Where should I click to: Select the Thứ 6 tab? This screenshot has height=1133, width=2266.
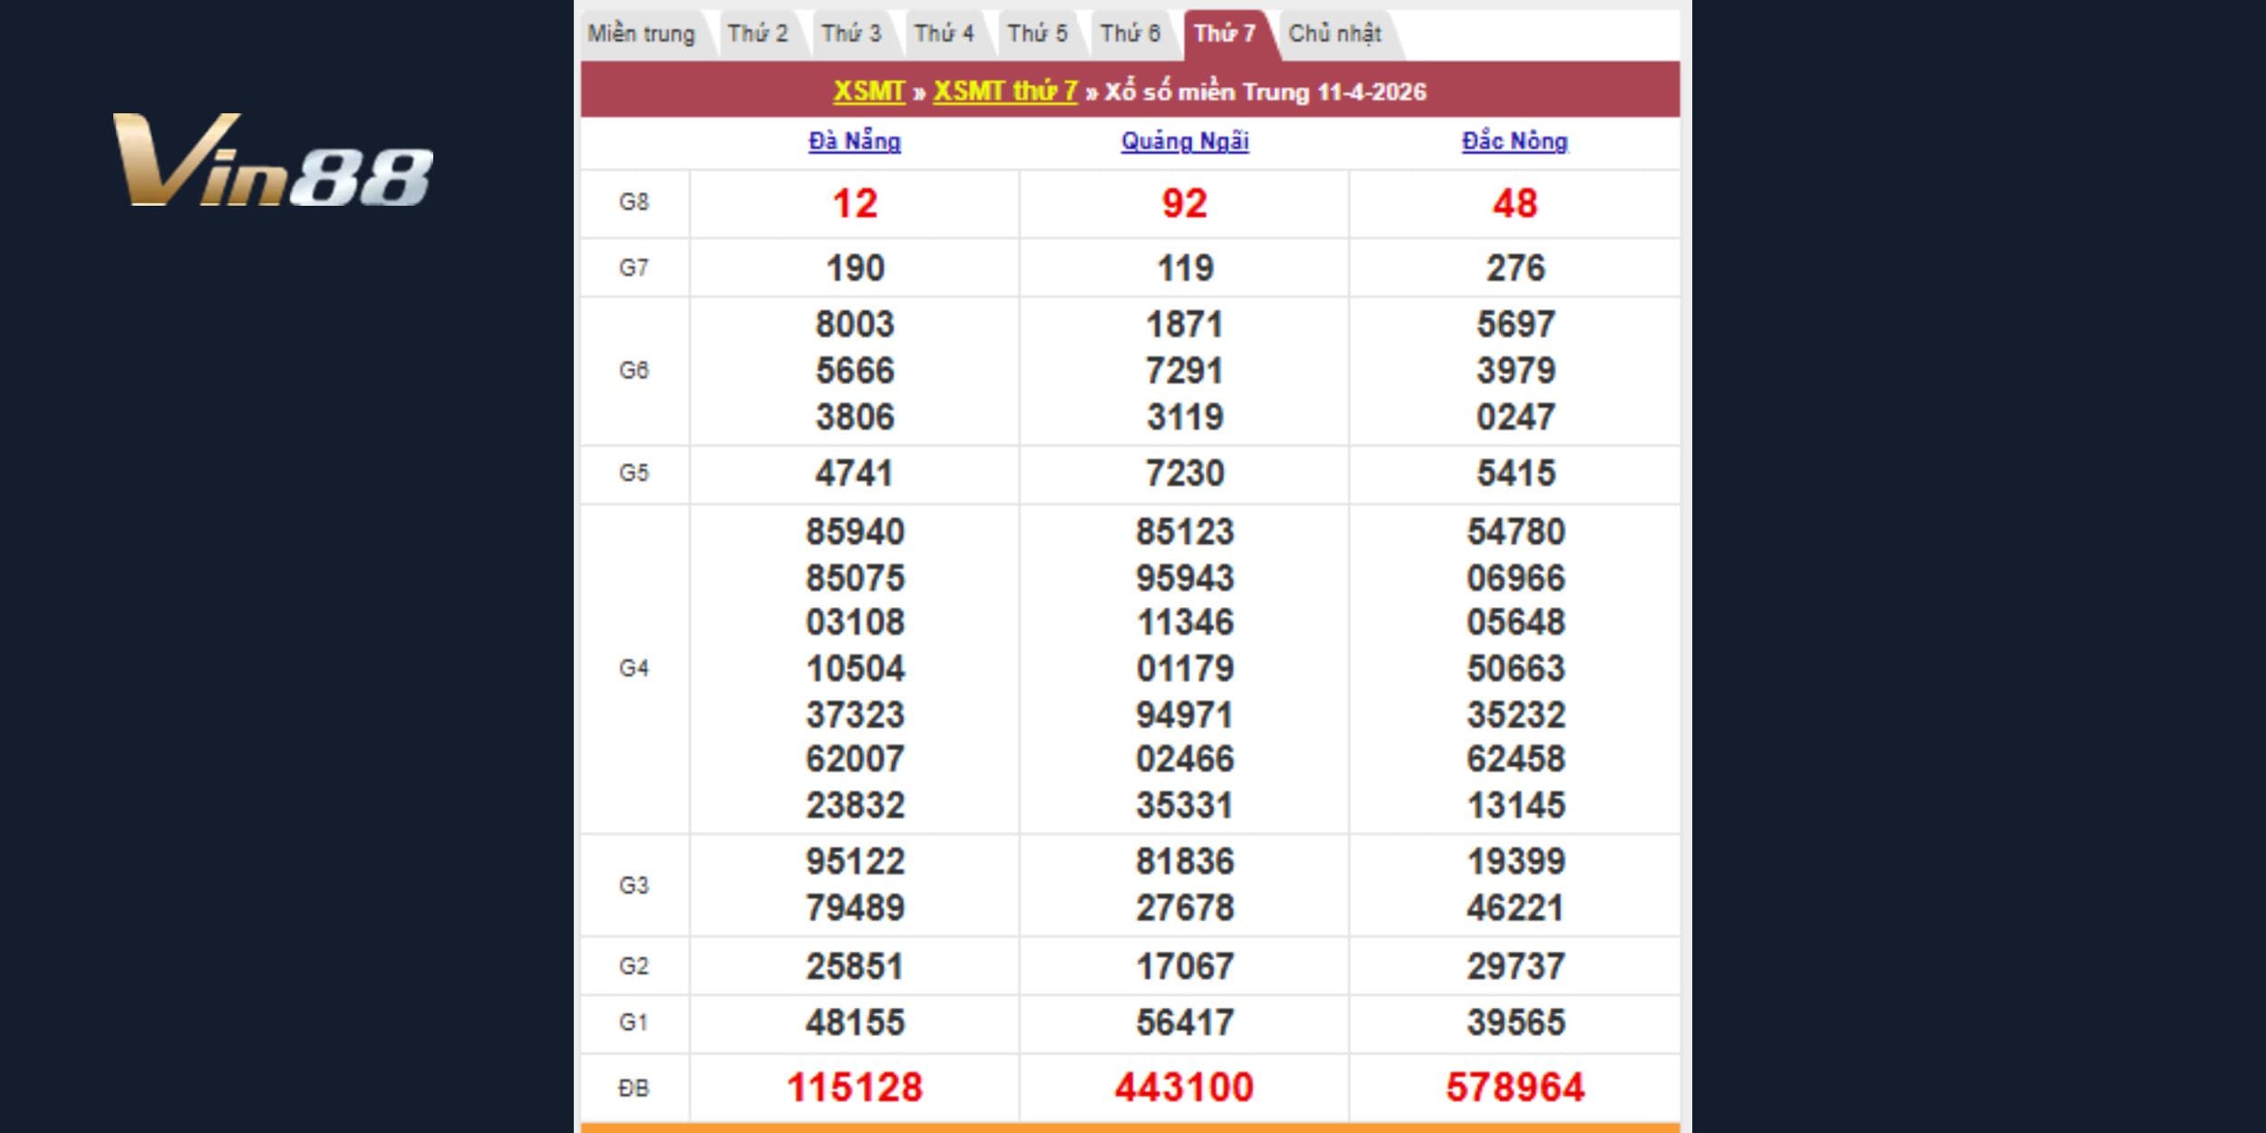tap(1129, 34)
